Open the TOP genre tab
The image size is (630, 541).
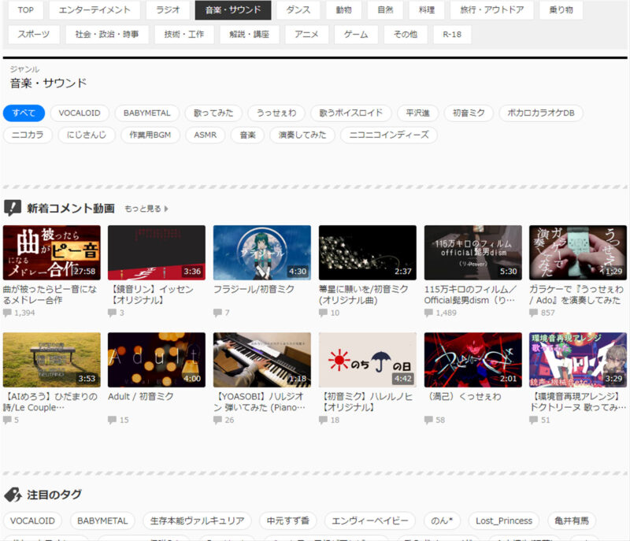tap(26, 10)
